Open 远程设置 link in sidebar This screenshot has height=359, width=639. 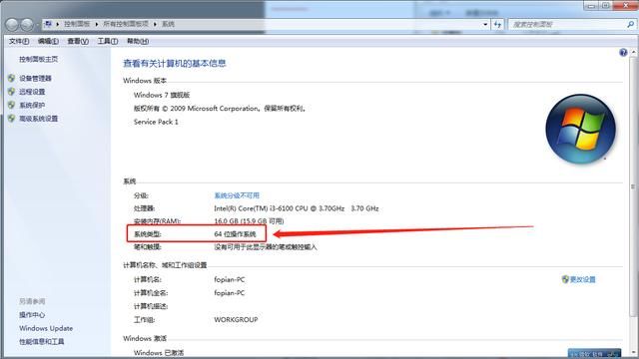pyautogui.click(x=32, y=92)
